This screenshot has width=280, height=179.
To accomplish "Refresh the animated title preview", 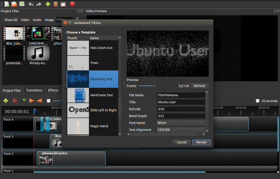I will pos(199,86).
